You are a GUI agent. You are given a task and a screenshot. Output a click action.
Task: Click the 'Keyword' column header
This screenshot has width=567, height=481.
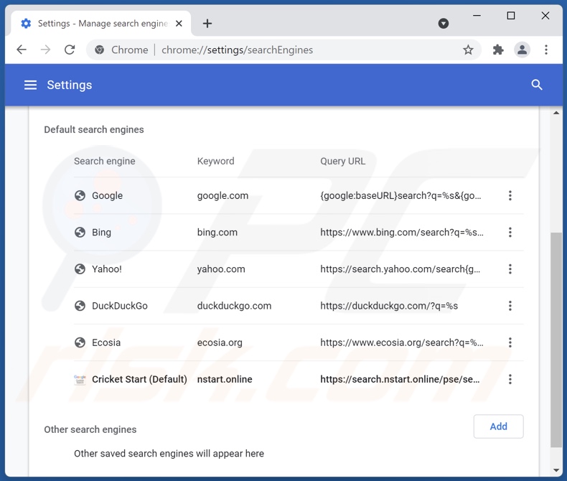tap(215, 161)
